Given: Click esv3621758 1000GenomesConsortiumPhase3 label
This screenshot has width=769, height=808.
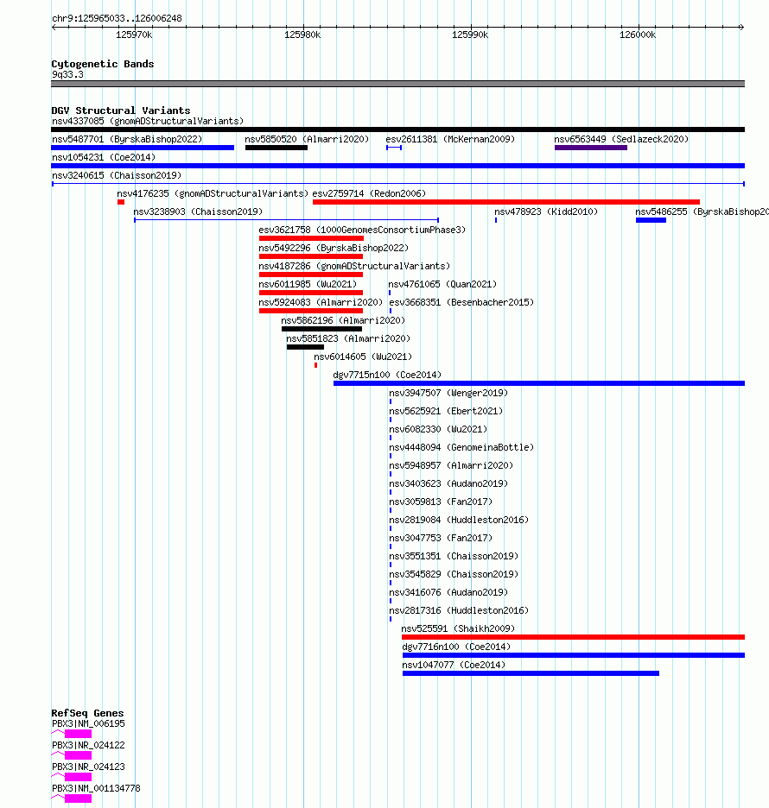Looking at the screenshot, I should (362, 230).
